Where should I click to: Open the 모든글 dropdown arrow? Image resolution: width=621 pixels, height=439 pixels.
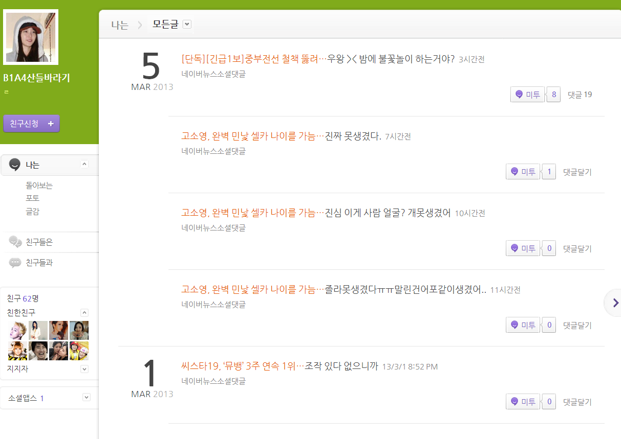187,24
